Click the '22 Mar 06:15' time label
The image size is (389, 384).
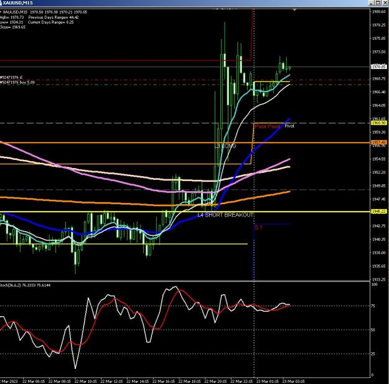34,382
